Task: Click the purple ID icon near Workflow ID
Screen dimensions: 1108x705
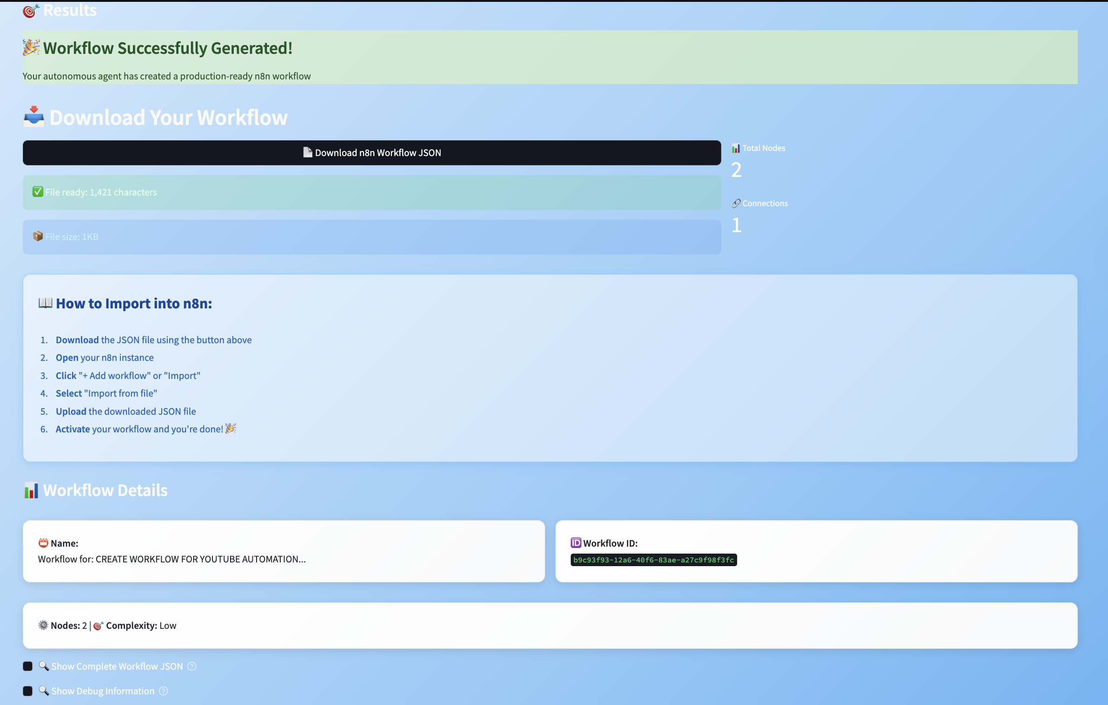Action: [576, 543]
